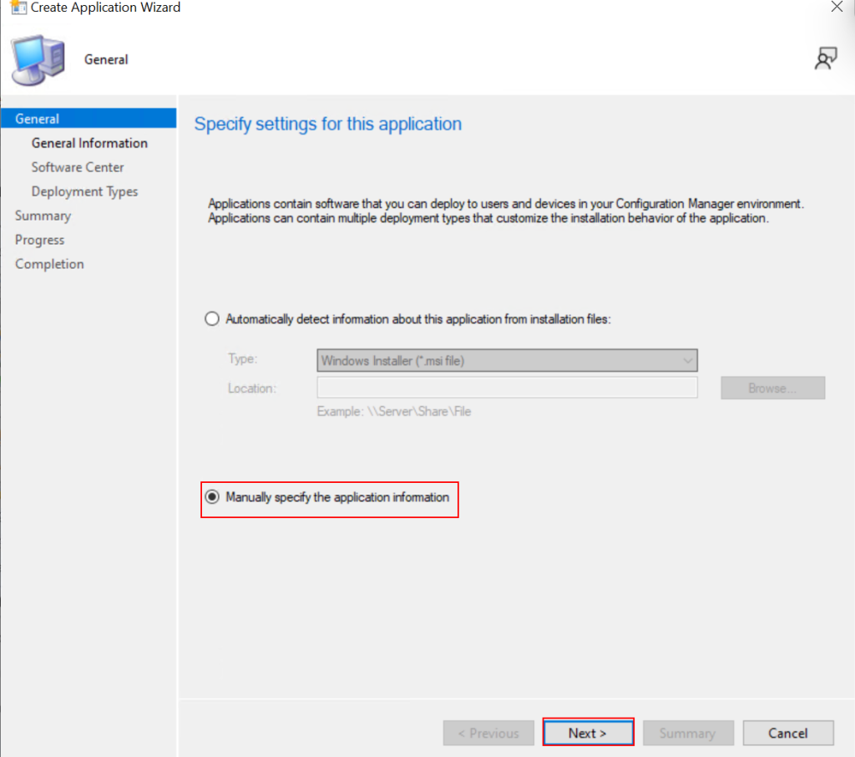Open General Information wizard page

[89, 143]
